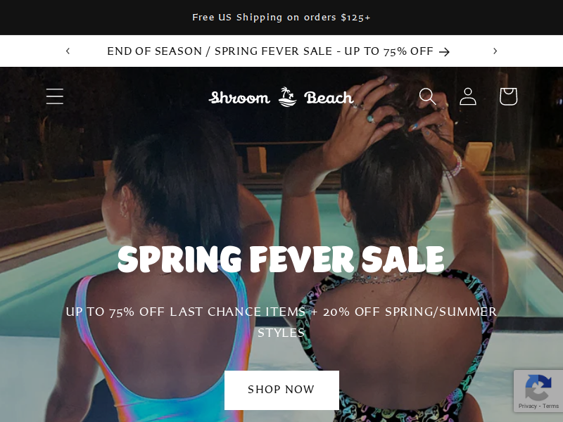Open the search magnifier icon
Image resolution: width=563 pixels, height=422 pixels.
coord(427,96)
